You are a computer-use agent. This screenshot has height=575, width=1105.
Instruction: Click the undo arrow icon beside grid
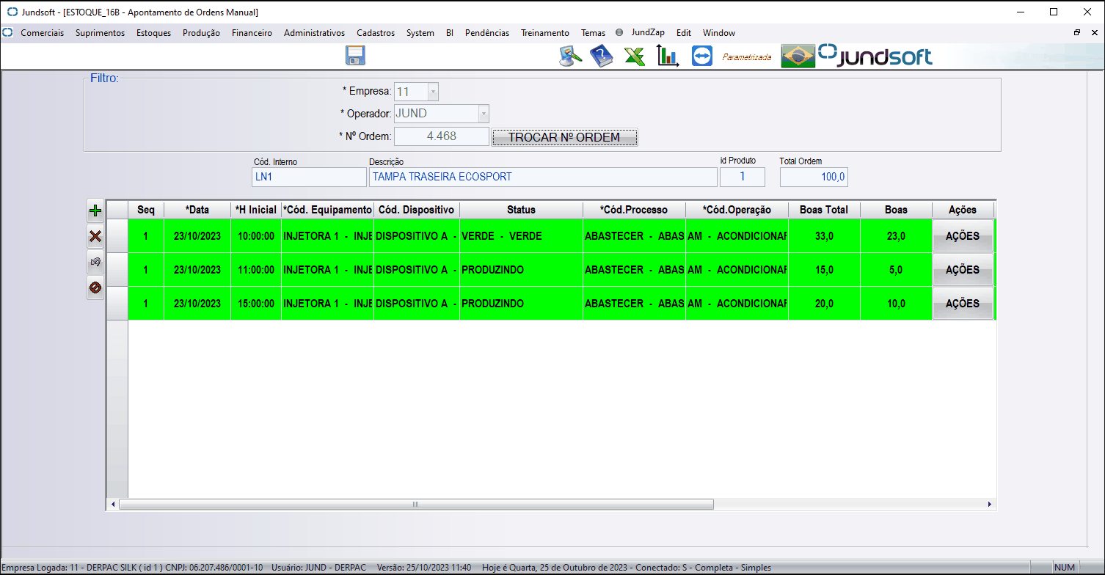[95, 262]
